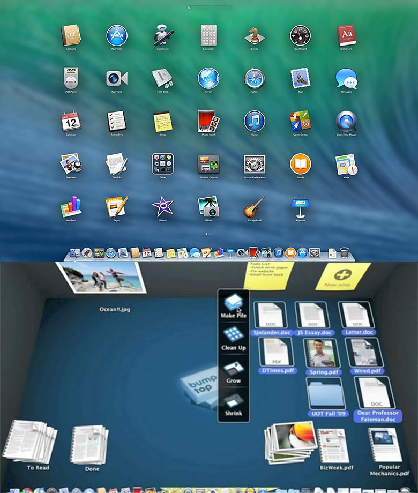This screenshot has width=418, height=493.
Task: Open Pages in Launchpad grid
Action: point(117,206)
